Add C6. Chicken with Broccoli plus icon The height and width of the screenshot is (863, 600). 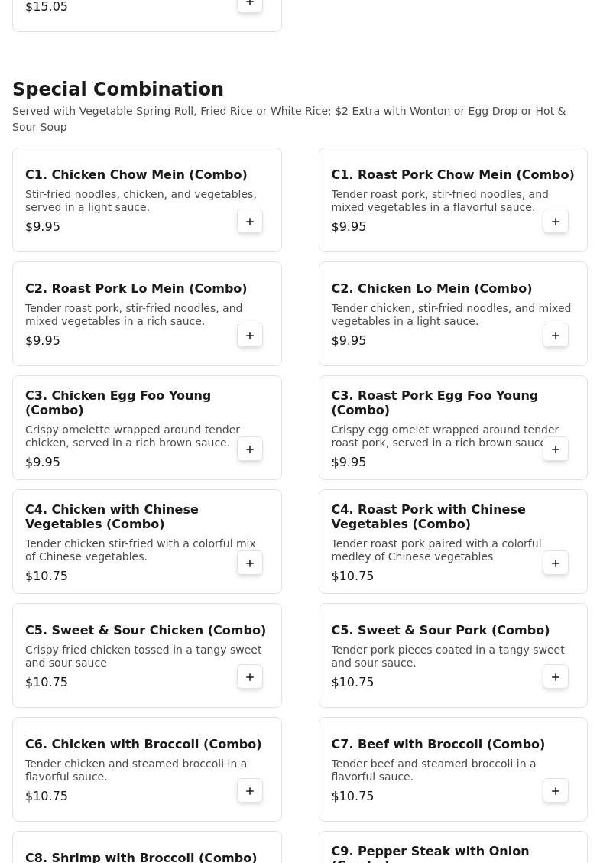250,791
